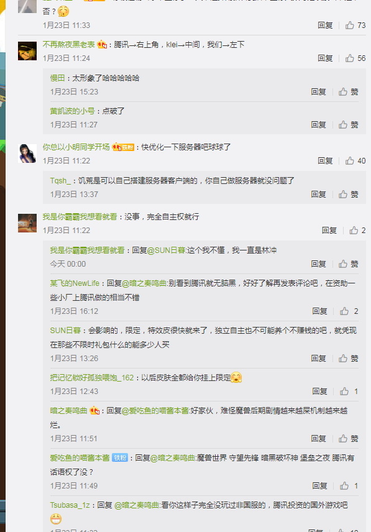Image resolution: width=371 pixels, height=532 pixels.
Task: Open avatar of 我是你霸霸我想看就看
Action: [x=27, y=223]
